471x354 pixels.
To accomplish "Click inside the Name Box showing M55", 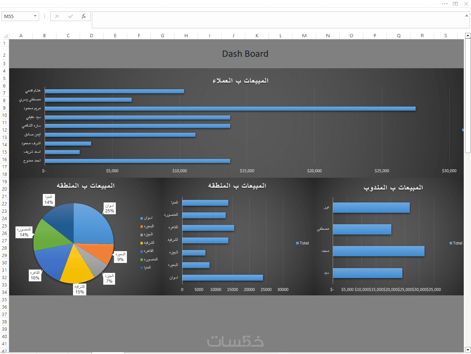I will [x=17, y=16].
